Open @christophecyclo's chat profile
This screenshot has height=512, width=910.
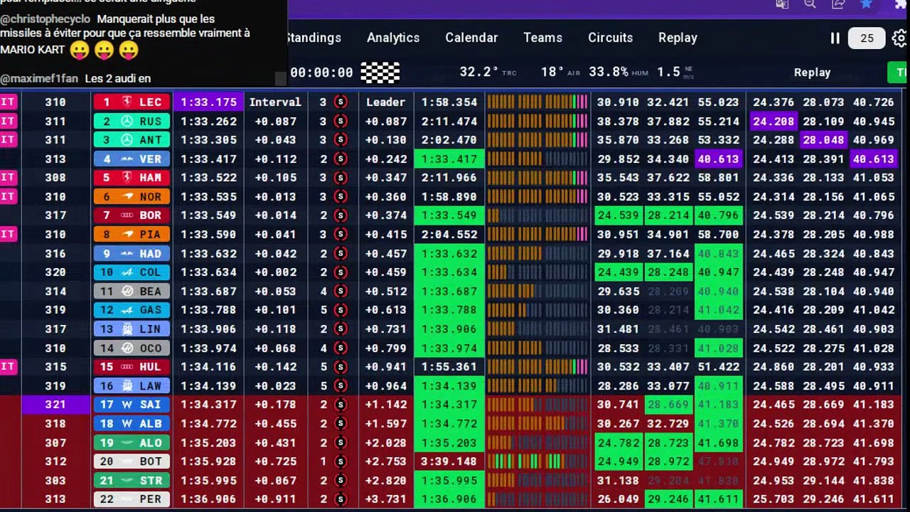45,19
